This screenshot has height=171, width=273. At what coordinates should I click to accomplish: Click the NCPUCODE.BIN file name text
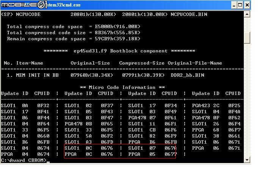click(x=189, y=14)
